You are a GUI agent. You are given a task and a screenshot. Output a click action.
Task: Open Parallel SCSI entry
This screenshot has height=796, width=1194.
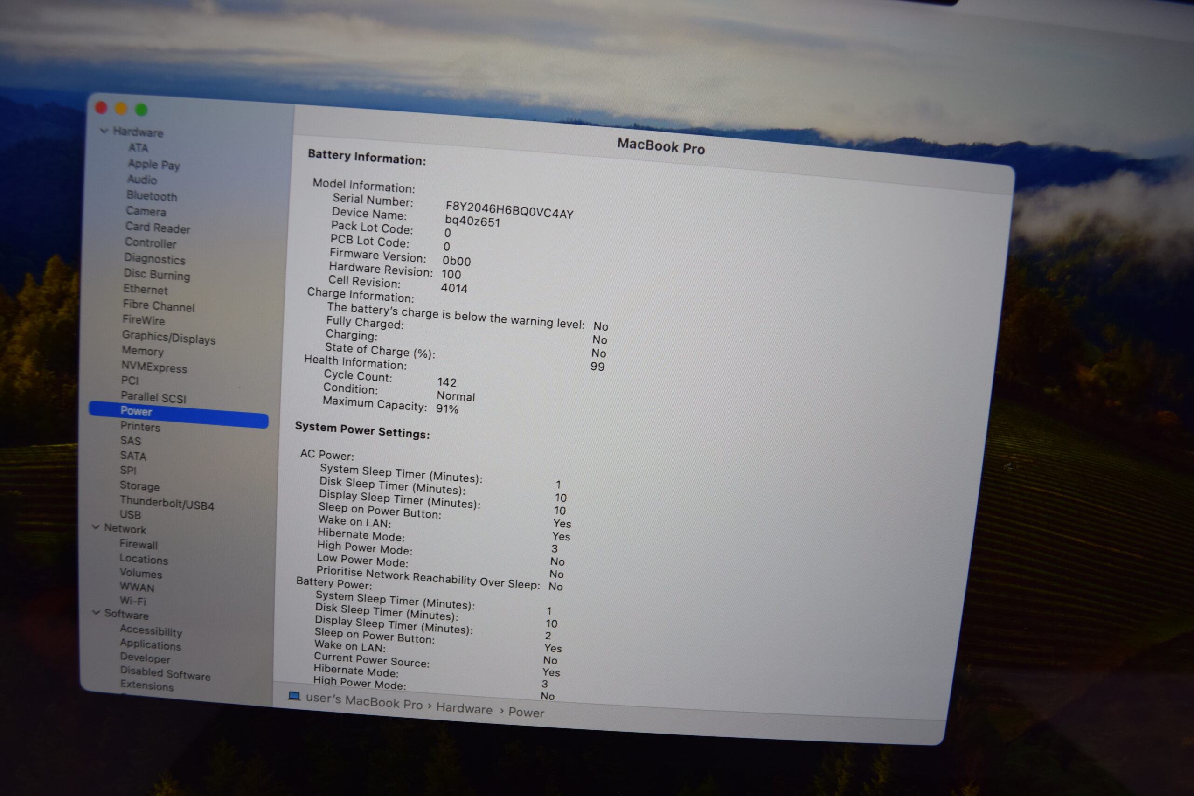click(153, 397)
